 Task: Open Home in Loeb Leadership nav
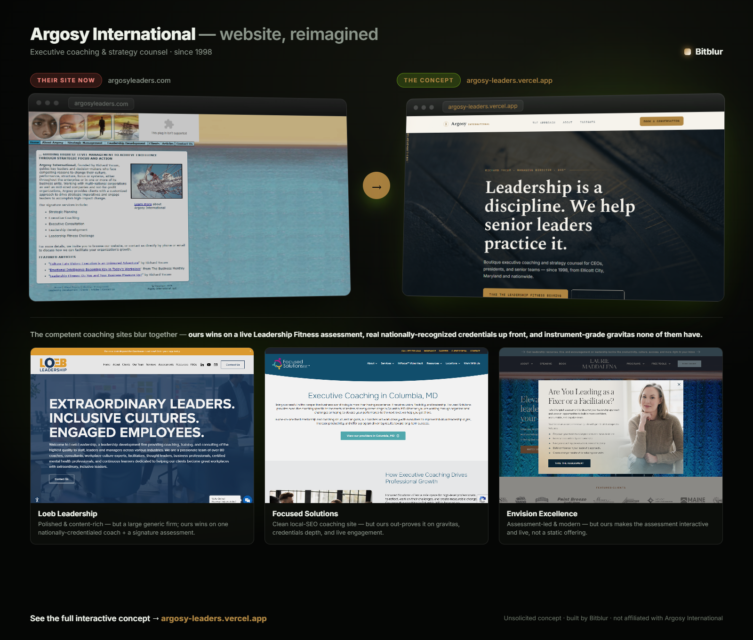[107, 365]
